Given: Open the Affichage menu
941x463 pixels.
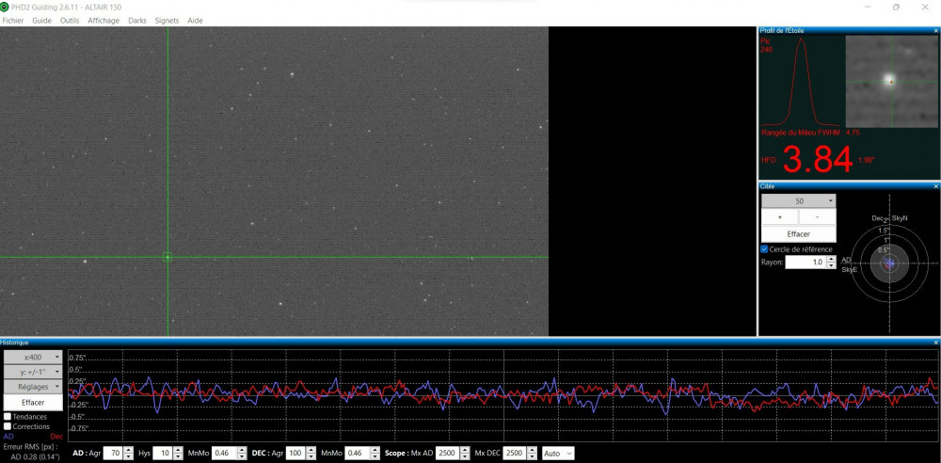Looking at the screenshot, I should click(104, 21).
